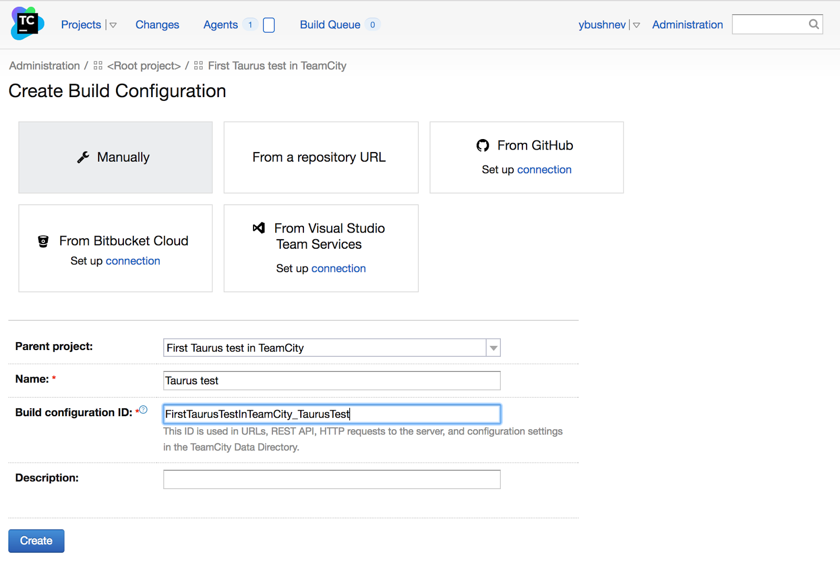Click GitHub Set up connection link
Screen dimensions: 840x572
pyautogui.click(x=544, y=170)
